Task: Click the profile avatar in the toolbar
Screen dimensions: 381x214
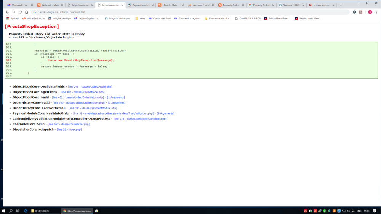Action: pos(370,12)
